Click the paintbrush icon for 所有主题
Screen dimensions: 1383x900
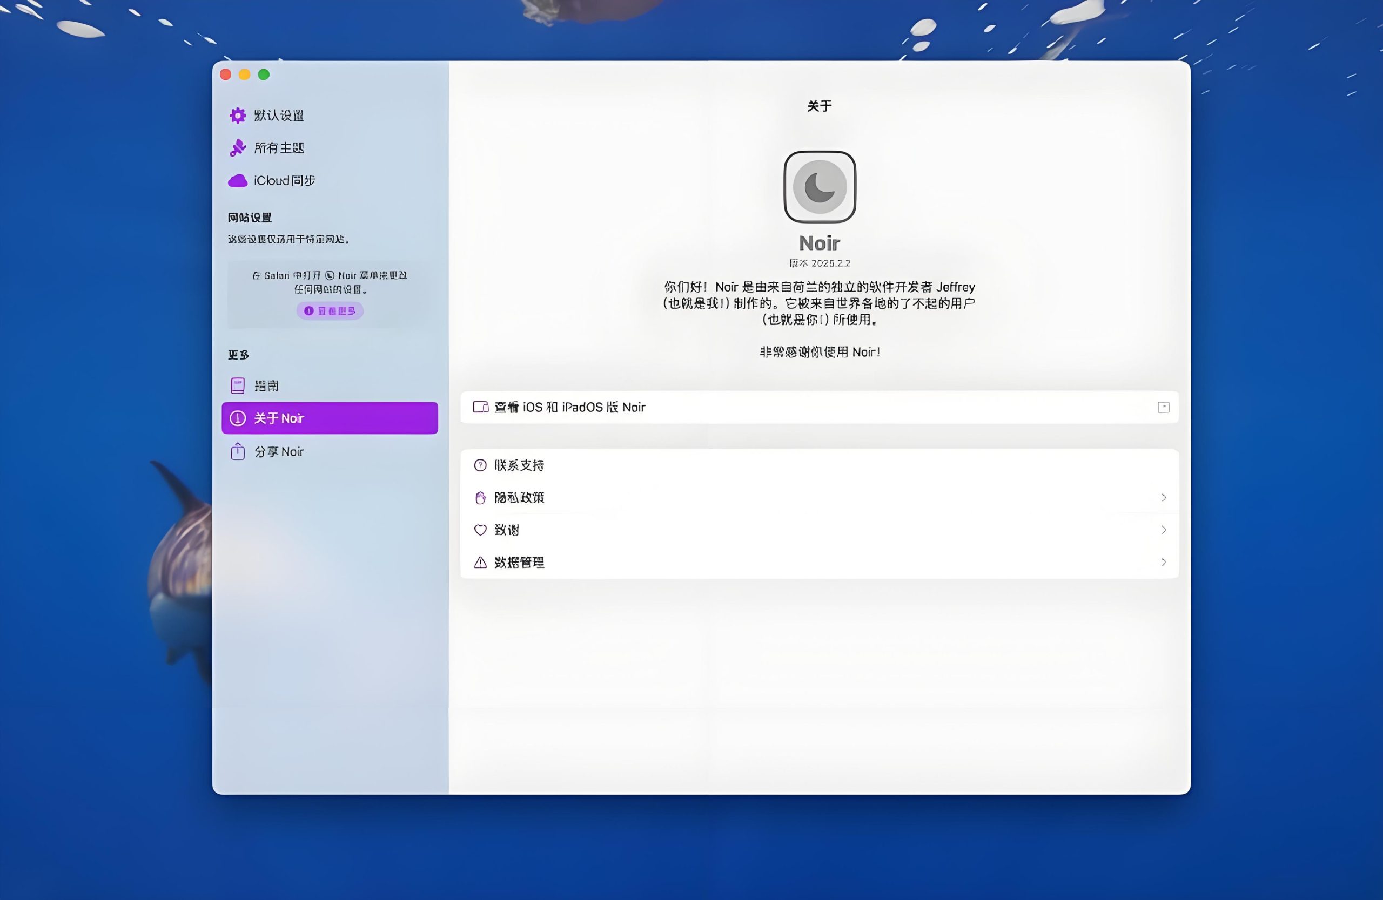(237, 148)
